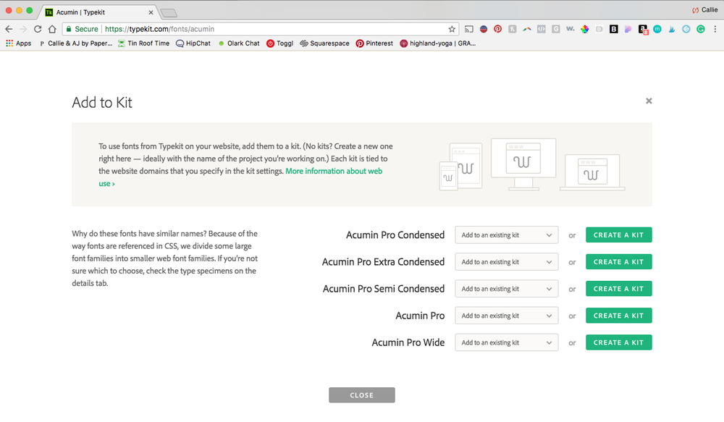
Task: Click the teal m extension icon
Action: pos(657,29)
